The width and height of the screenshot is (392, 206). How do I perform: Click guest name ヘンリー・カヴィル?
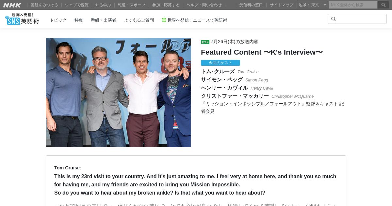point(224,88)
